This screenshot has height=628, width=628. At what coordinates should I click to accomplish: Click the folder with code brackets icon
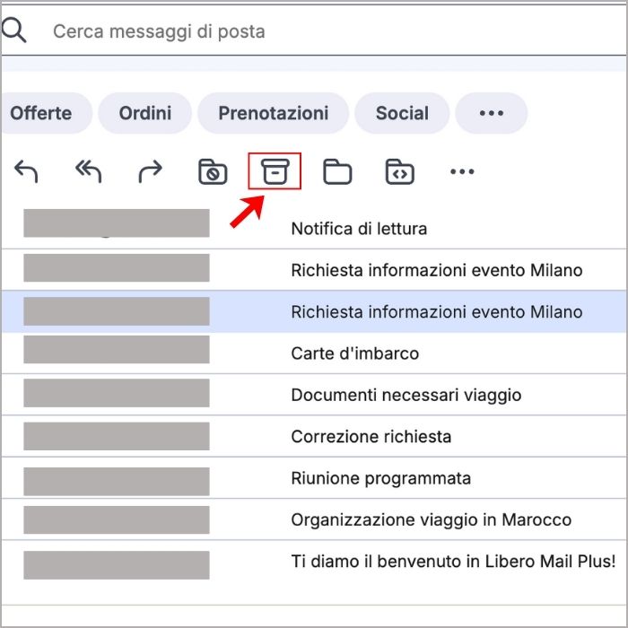click(x=400, y=171)
